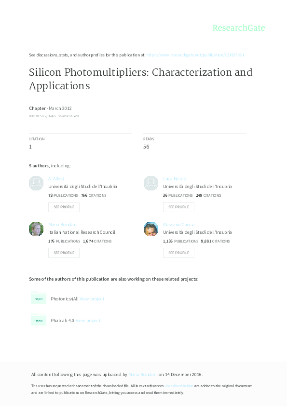View the Phablab 4.0 project
The width and height of the screenshot is (287, 406).
[x=87, y=320]
